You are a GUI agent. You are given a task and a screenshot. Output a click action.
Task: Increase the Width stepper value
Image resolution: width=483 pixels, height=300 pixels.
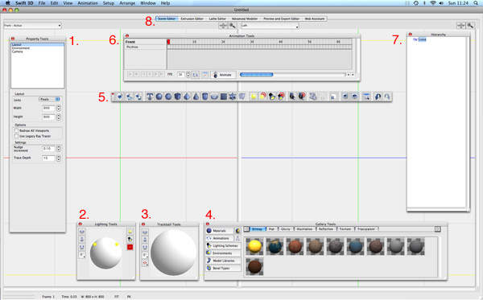(59, 106)
